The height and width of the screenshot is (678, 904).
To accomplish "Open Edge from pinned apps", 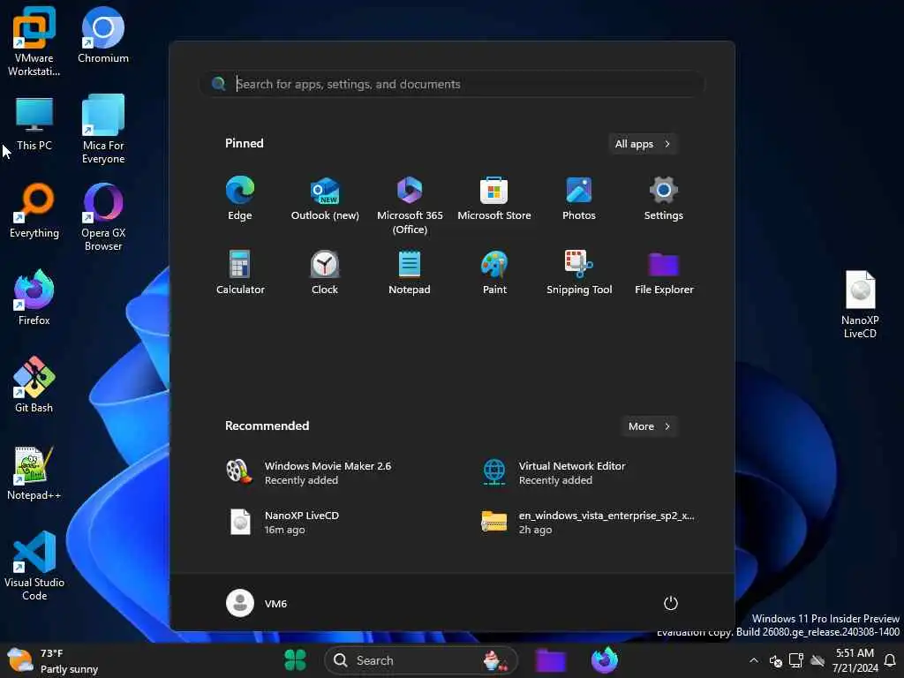I will click(x=240, y=199).
